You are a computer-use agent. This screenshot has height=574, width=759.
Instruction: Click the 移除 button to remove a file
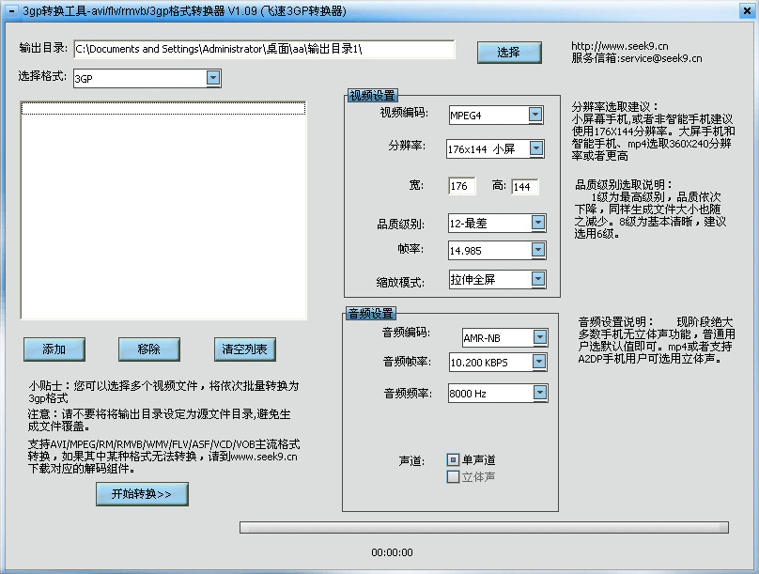(148, 349)
